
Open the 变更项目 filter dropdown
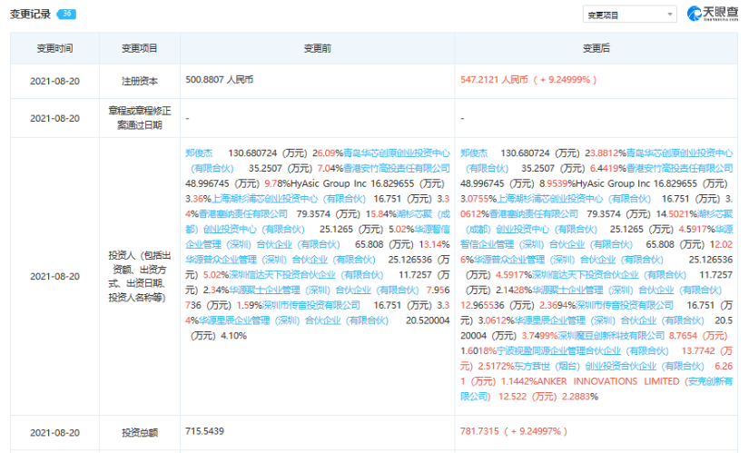click(x=629, y=15)
